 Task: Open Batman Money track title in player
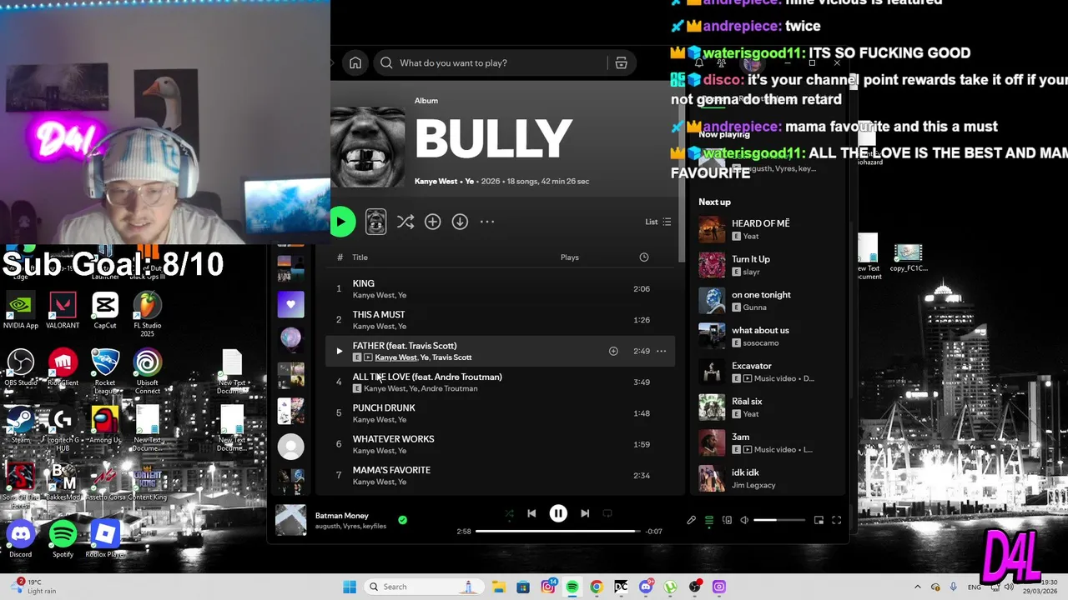coord(341,516)
